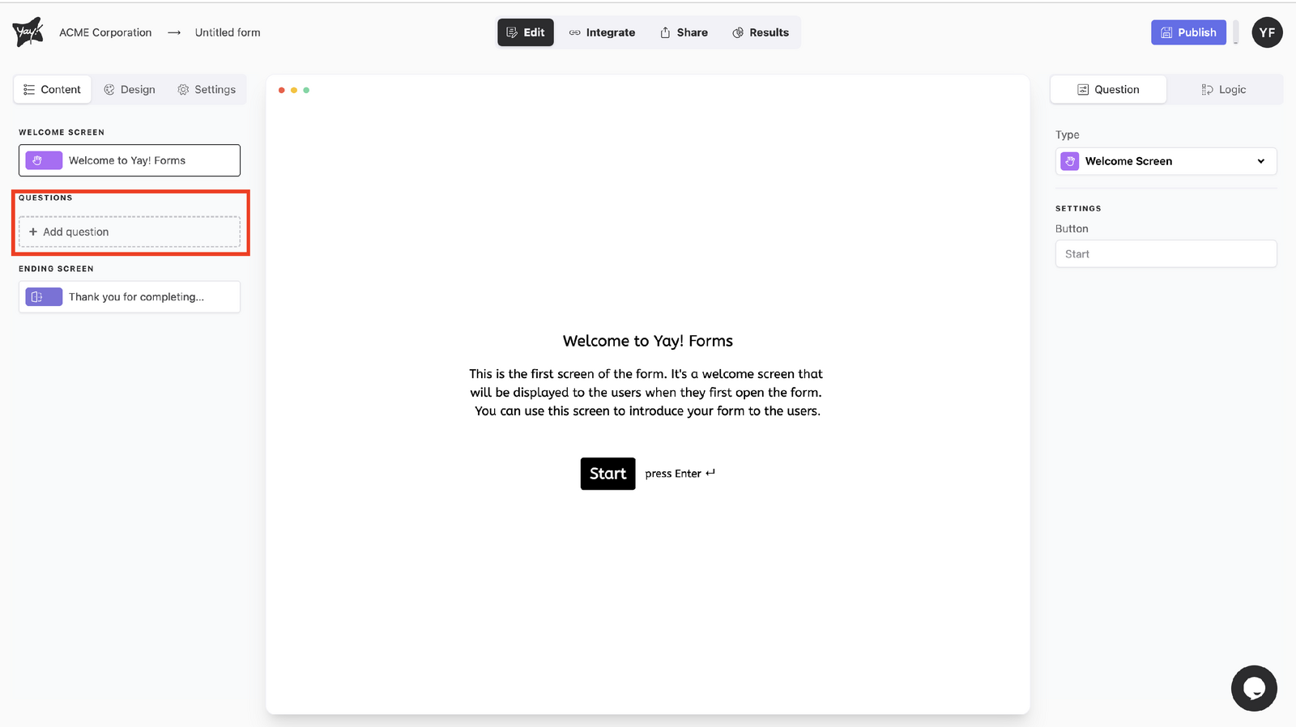This screenshot has width=1296, height=727.
Task: Click the plus icon in Add question
Action: [x=33, y=232]
